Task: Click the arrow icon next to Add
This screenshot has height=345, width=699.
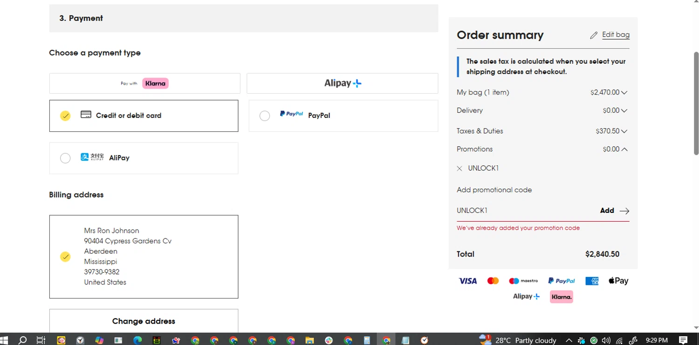Action: tap(624, 211)
